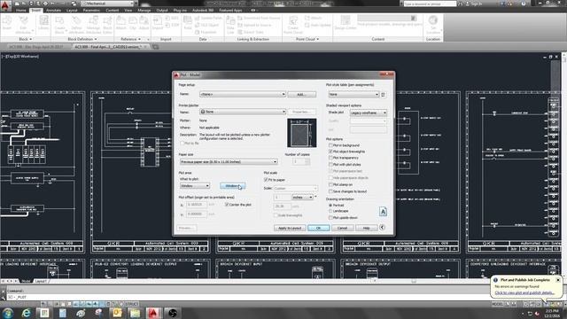Toggle Plot object lineweights checkbox
Image resolution: width=567 pixels, height=319 pixels.
(x=330, y=152)
